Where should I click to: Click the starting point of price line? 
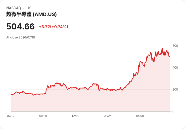coord(11,94)
